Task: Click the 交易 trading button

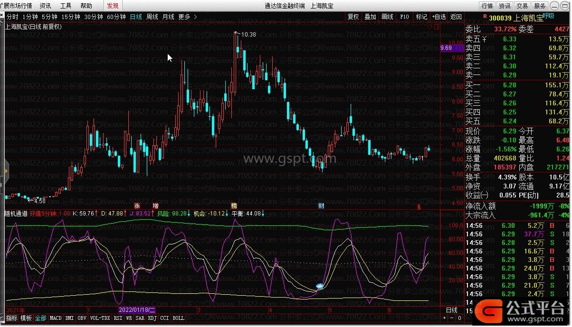Action: (522, 6)
